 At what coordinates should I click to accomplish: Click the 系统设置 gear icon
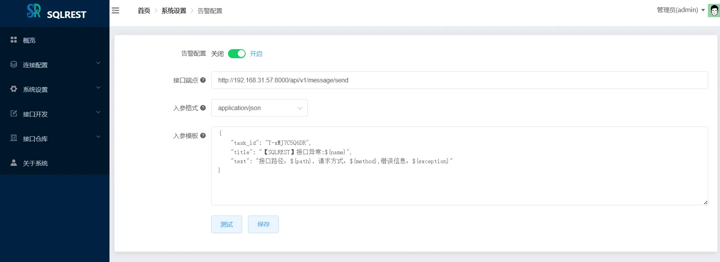(x=14, y=89)
